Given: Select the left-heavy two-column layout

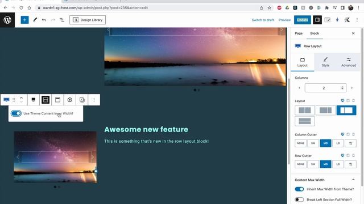Looking at the screenshot, I should pyautogui.click(x=325, y=110).
